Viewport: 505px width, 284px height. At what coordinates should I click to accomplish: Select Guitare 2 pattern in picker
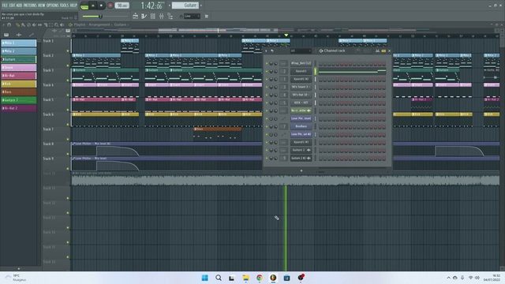tap(19, 100)
